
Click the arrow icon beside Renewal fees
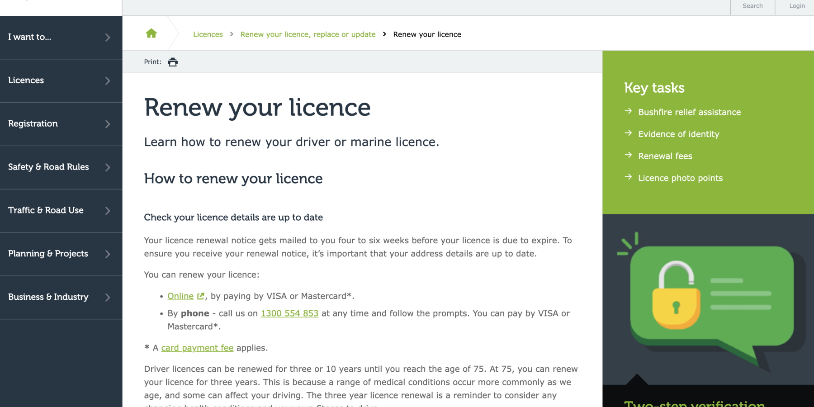pyautogui.click(x=628, y=155)
